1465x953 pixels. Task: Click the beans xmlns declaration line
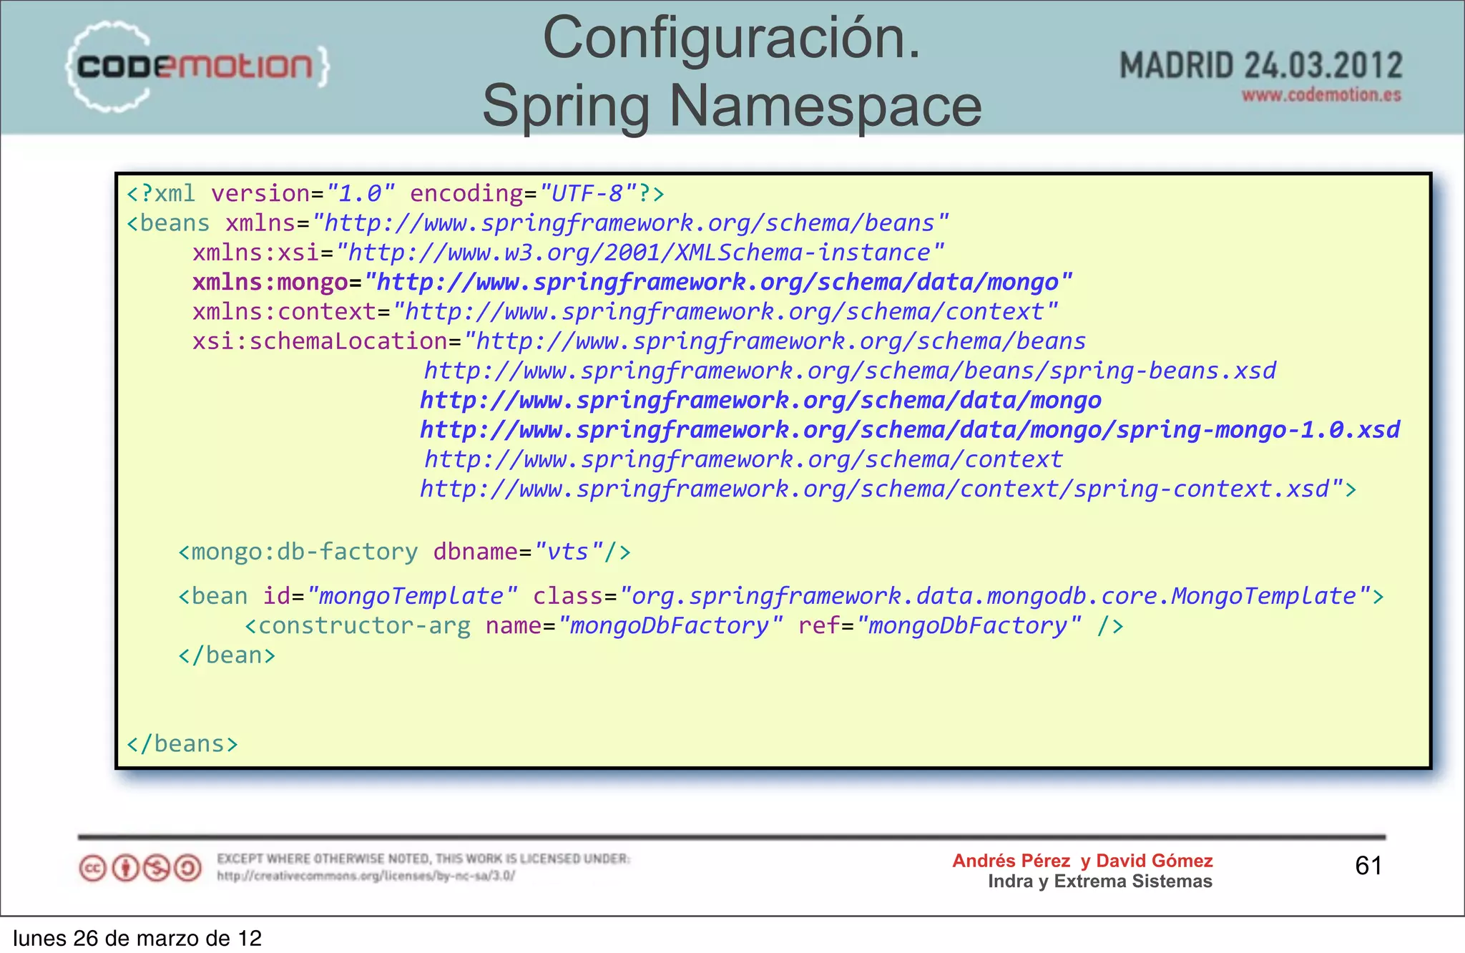click(537, 223)
